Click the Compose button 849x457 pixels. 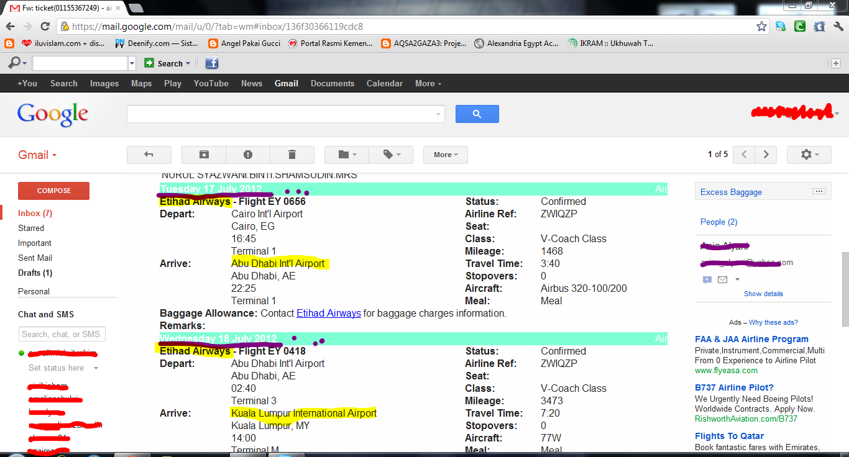(53, 191)
